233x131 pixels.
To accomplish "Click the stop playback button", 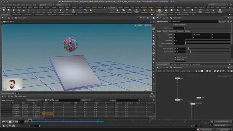I will 10,122.
